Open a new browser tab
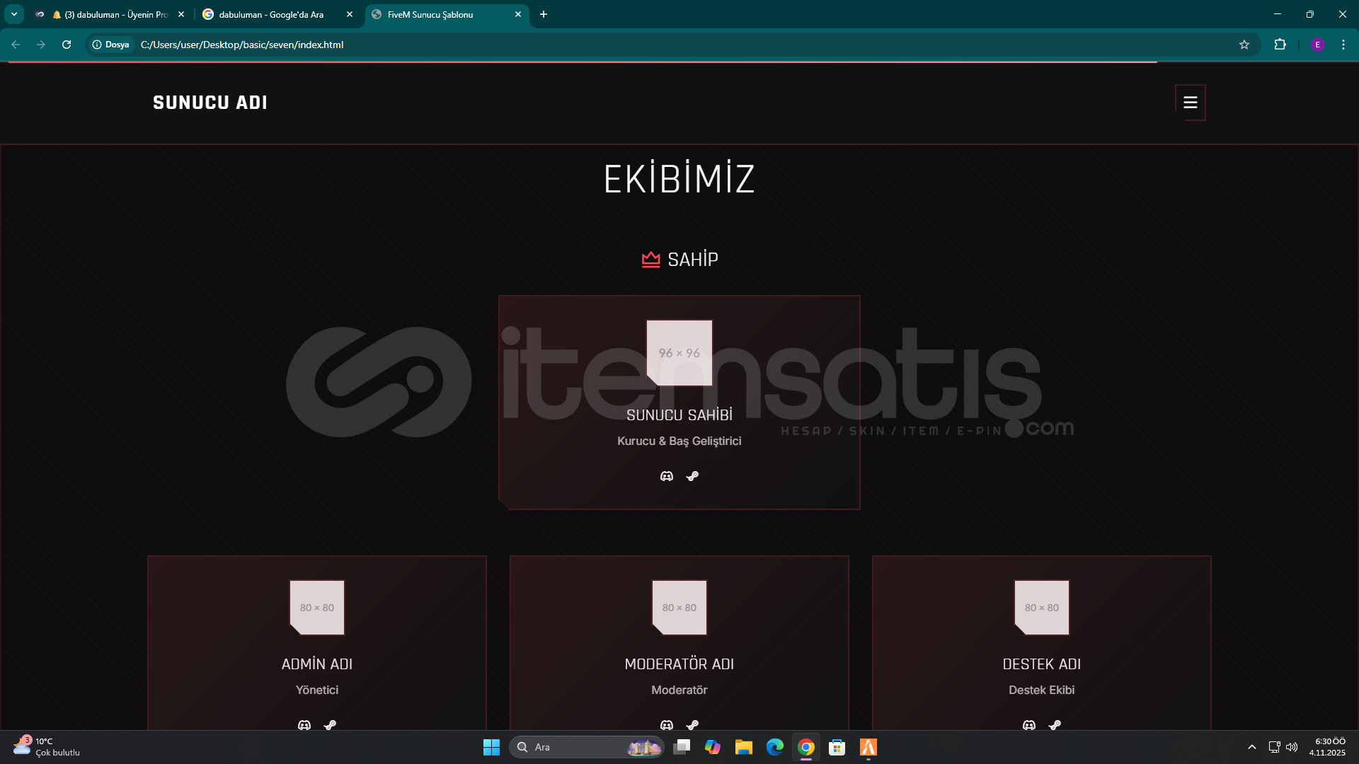 coord(544,14)
